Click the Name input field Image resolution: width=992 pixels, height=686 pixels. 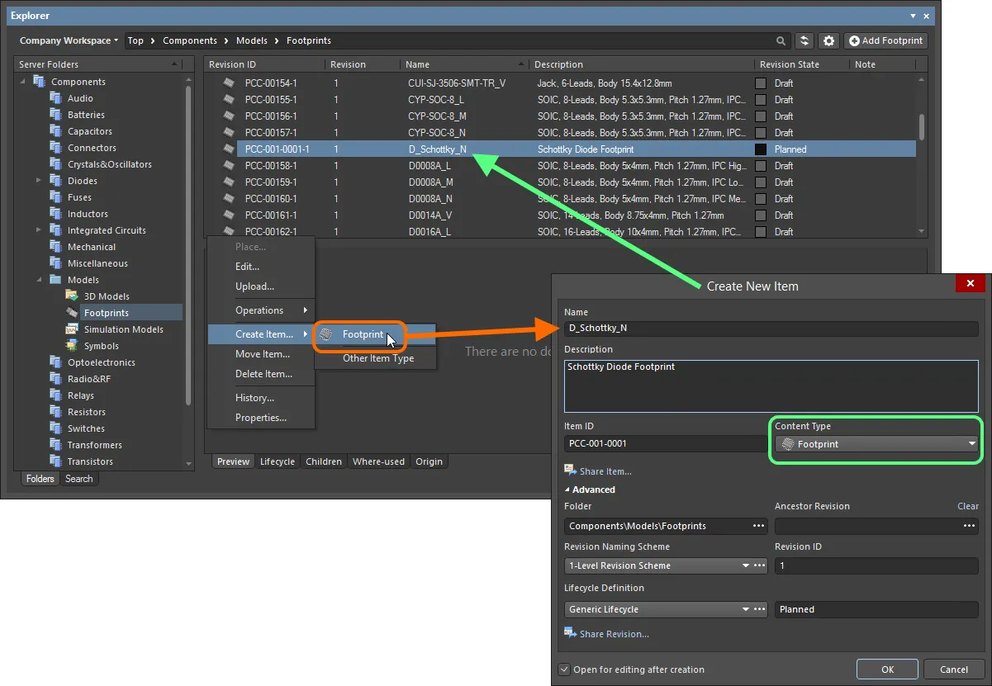click(x=771, y=328)
